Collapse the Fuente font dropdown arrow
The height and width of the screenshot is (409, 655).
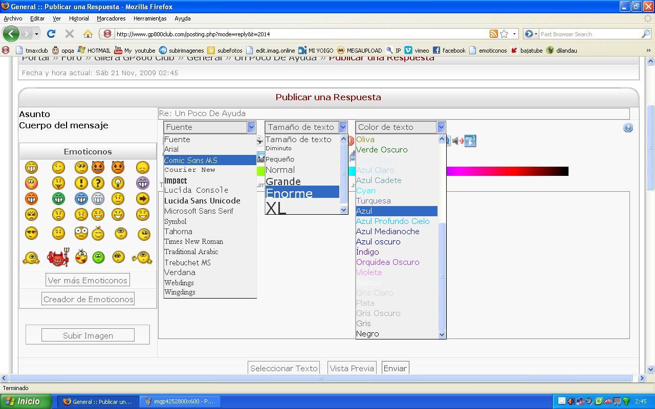click(251, 127)
